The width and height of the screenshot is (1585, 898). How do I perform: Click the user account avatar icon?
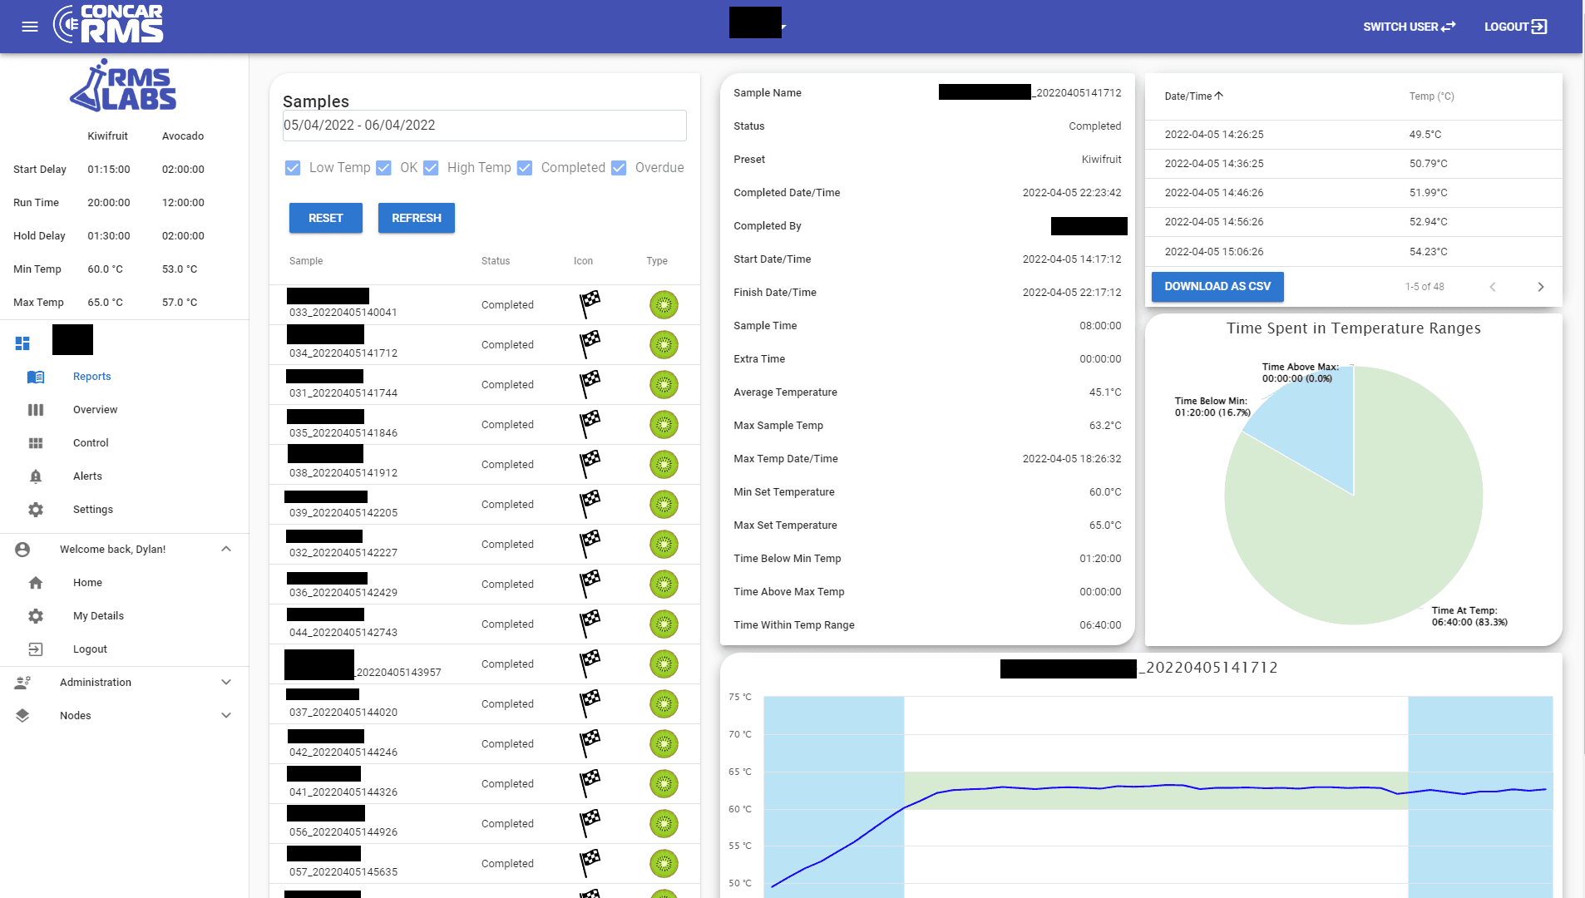pyautogui.click(x=22, y=550)
